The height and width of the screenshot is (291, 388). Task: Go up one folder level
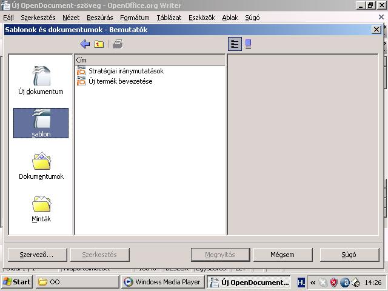click(x=99, y=44)
